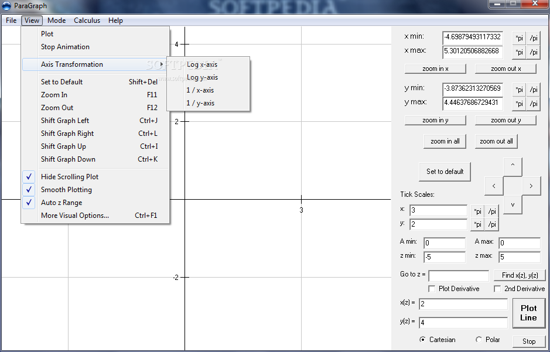Image resolution: width=550 pixels, height=352 pixels.
Task: Multiply x max by pi
Action: [x=519, y=52]
